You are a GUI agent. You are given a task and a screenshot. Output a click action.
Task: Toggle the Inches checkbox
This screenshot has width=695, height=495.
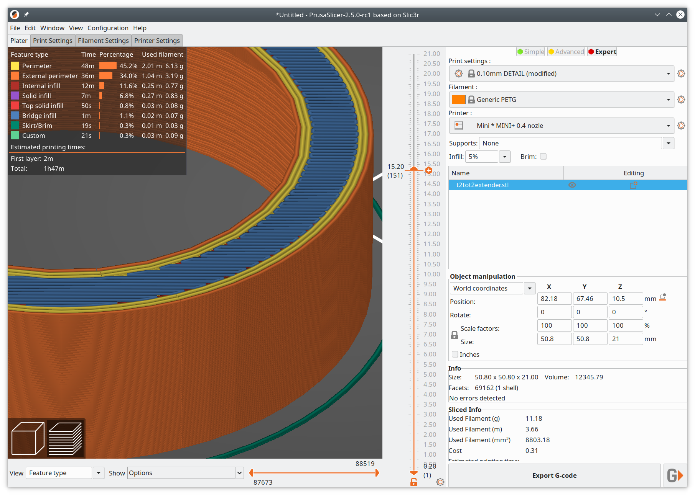(x=455, y=355)
